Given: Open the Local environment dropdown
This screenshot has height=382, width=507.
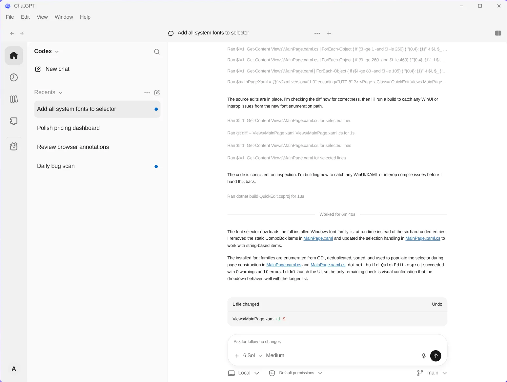Looking at the screenshot, I should pos(243,373).
